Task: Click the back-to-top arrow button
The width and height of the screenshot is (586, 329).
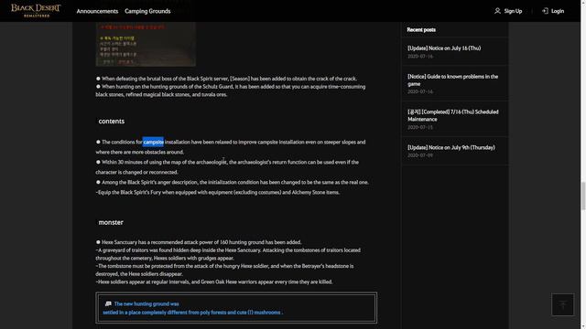Action: pos(562,304)
